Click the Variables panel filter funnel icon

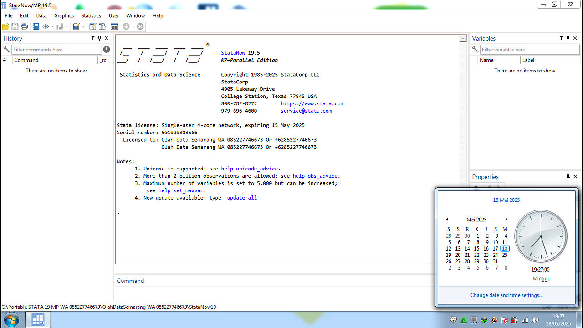(x=562, y=38)
